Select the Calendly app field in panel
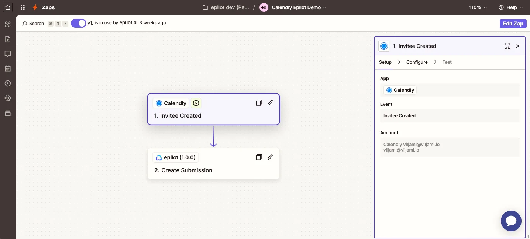This screenshot has width=530, height=239. (x=450, y=90)
